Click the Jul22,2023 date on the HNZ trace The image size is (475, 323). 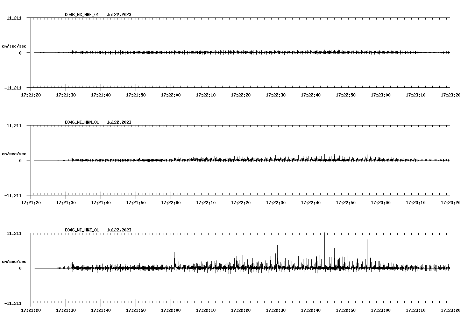[119, 230]
